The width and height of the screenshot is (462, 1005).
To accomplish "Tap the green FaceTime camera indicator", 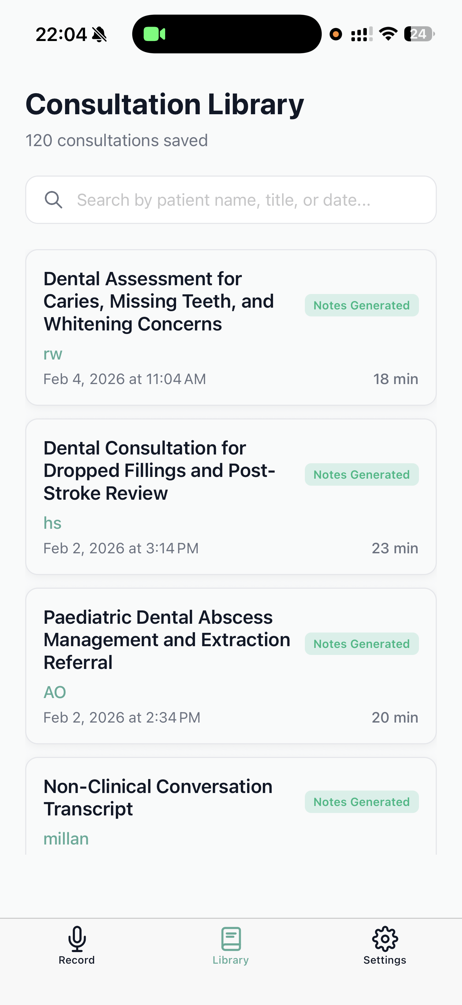I will coord(154,34).
